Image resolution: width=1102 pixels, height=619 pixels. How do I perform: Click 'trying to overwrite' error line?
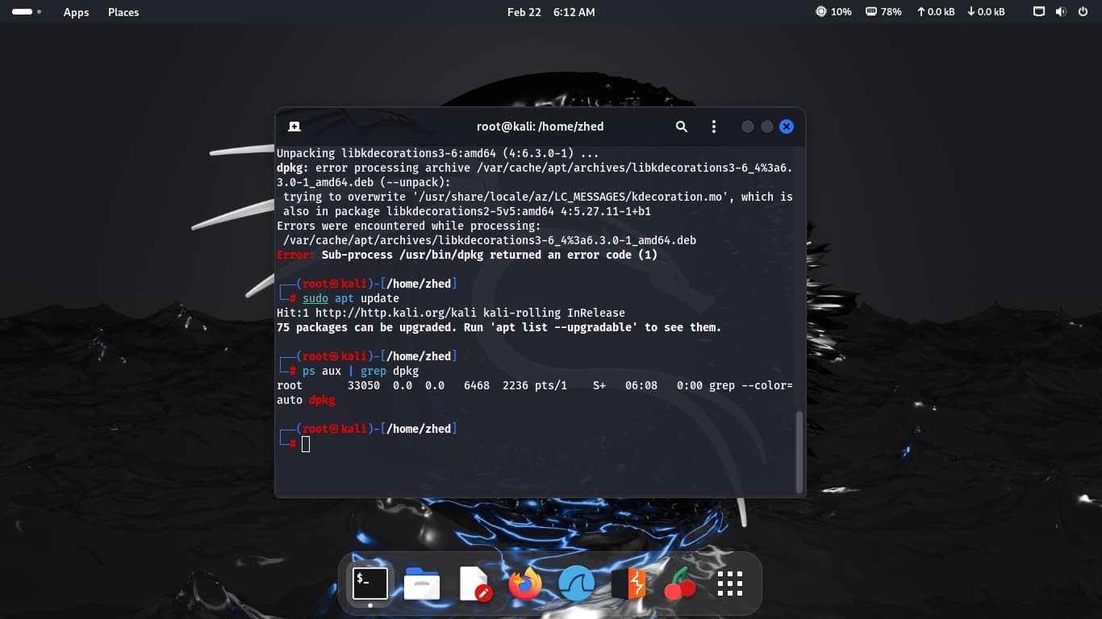click(x=538, y=197)
